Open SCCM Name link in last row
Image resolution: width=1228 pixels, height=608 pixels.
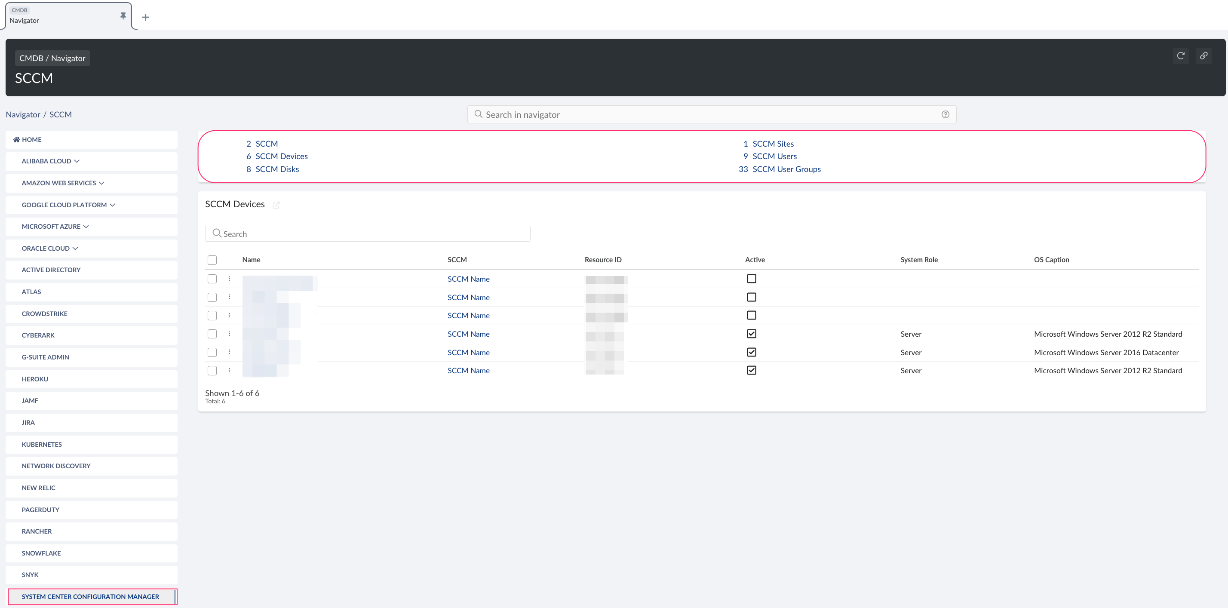468,371
